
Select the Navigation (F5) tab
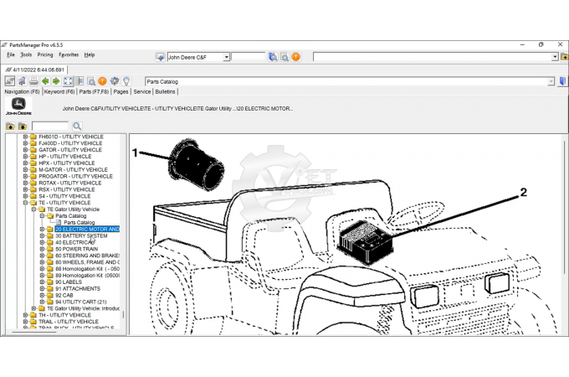(22, 91)
